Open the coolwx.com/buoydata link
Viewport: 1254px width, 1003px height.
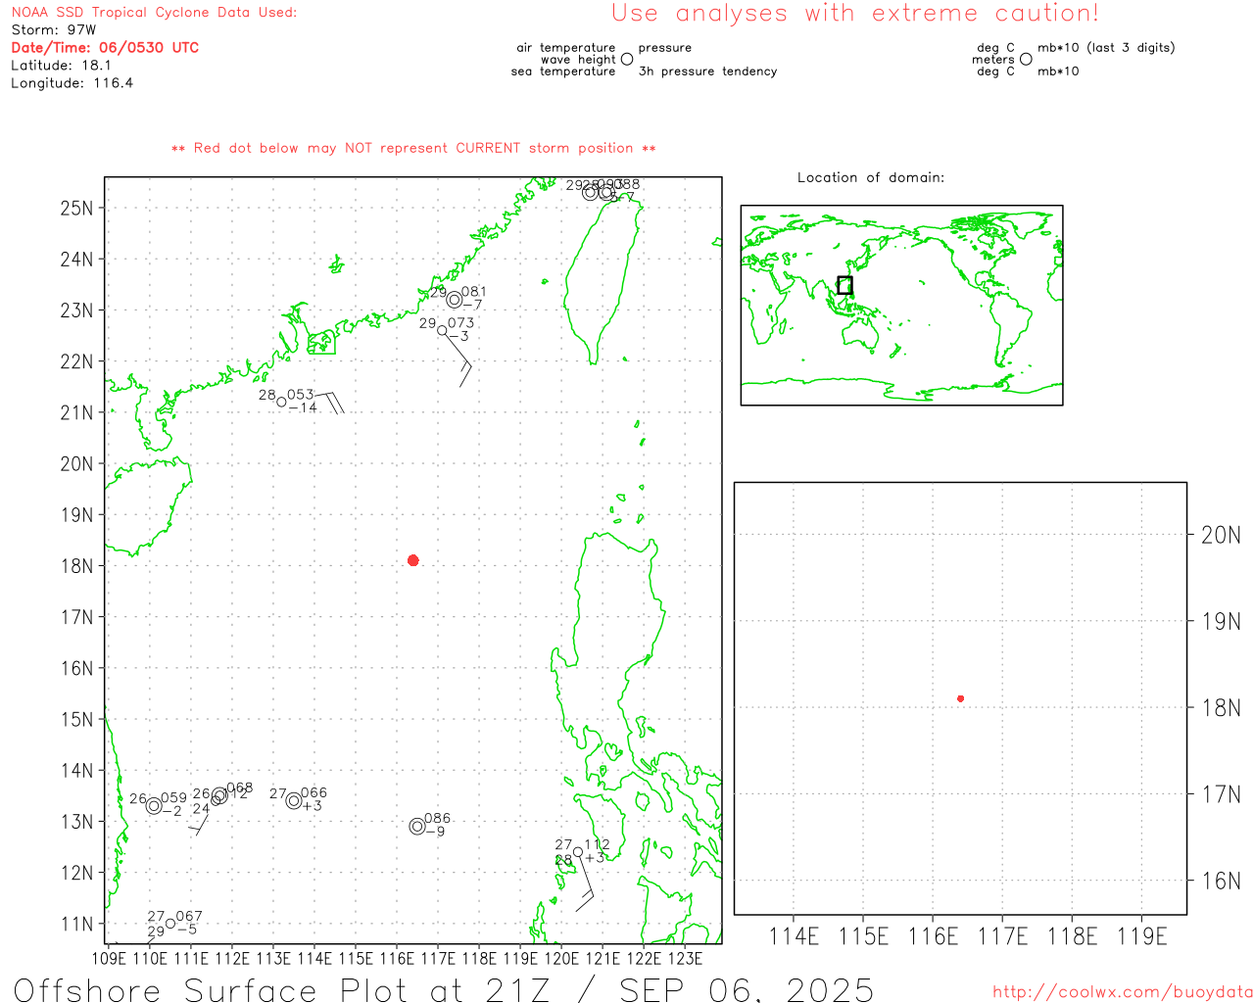point(1123,992)
